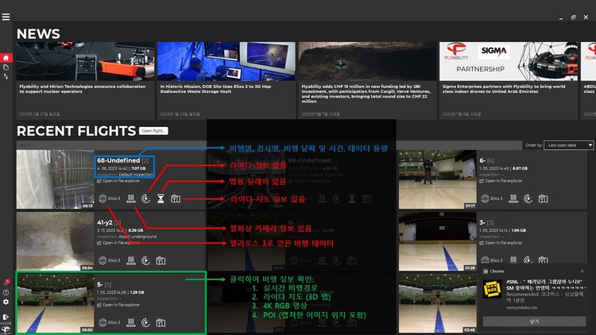The height and width of the screenshot is (335, 596).
Task: Click the 68-Undefined flight title
Action: pyautogui.click(x=118, y=160)
